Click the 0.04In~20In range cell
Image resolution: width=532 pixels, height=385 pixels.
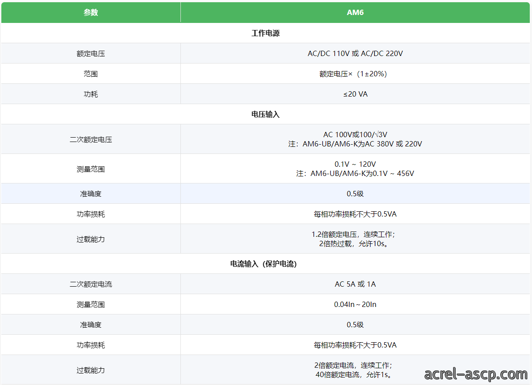pyautogui.click(x=355, y=304)
